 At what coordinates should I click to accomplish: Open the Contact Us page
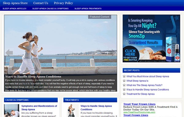pyautogui.click(x=40, y=3)
